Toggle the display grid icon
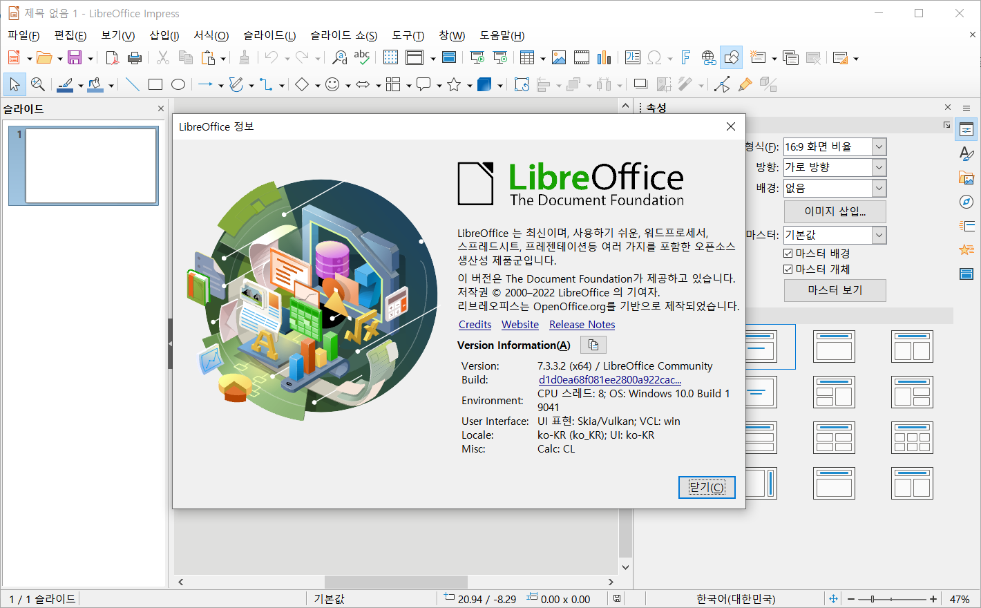The image size is (981, 608). (x=390, y=58)
